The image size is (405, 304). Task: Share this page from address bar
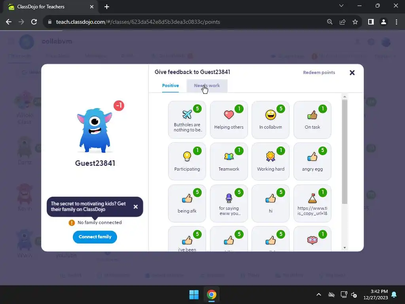coord(343,22)
